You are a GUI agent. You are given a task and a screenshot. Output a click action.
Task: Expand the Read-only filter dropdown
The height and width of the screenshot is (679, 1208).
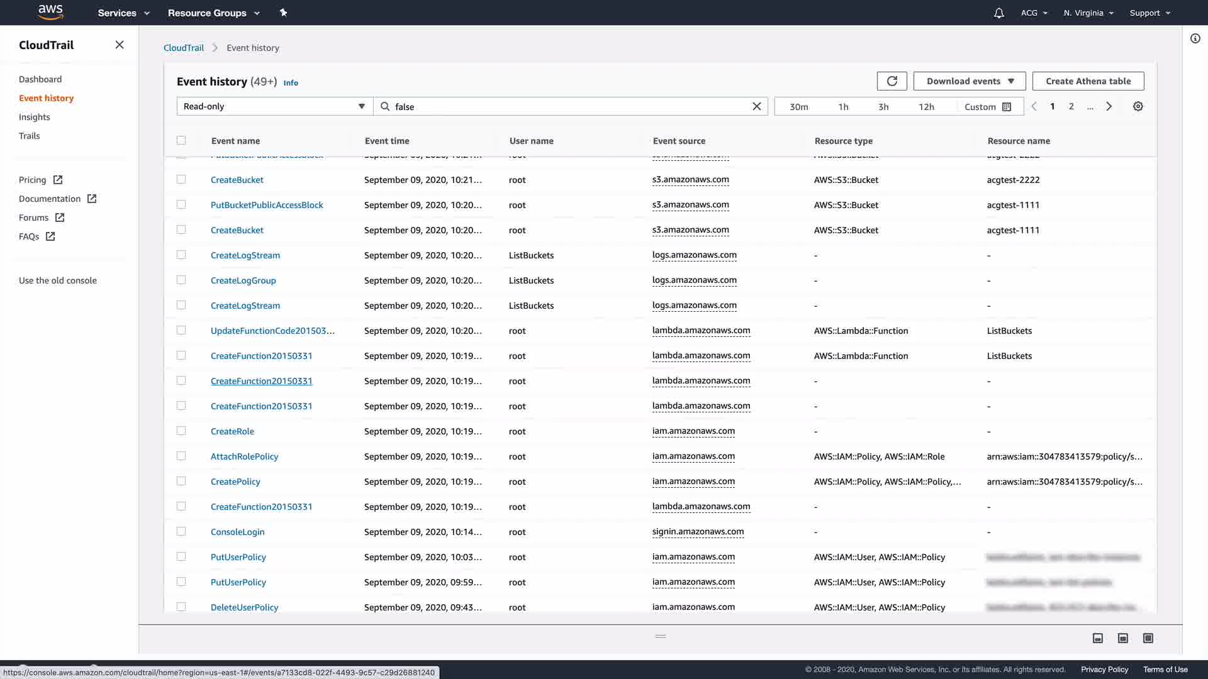(x=274, y=106)
